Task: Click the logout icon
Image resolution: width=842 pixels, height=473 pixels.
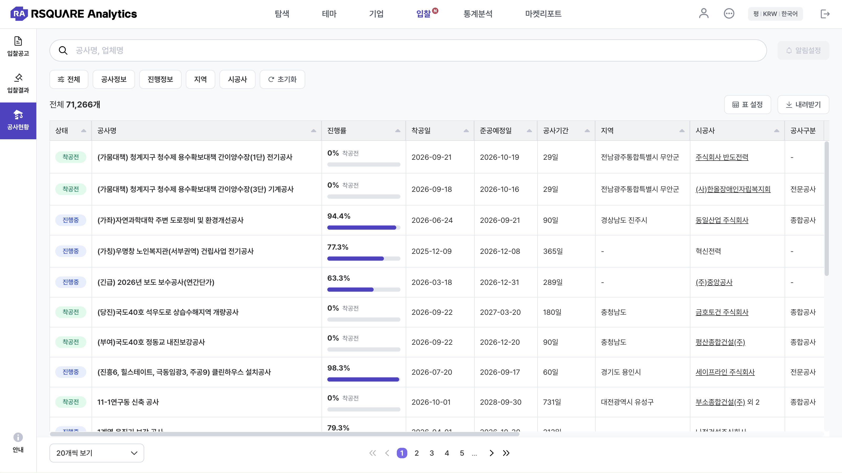Action: point(825,14)
